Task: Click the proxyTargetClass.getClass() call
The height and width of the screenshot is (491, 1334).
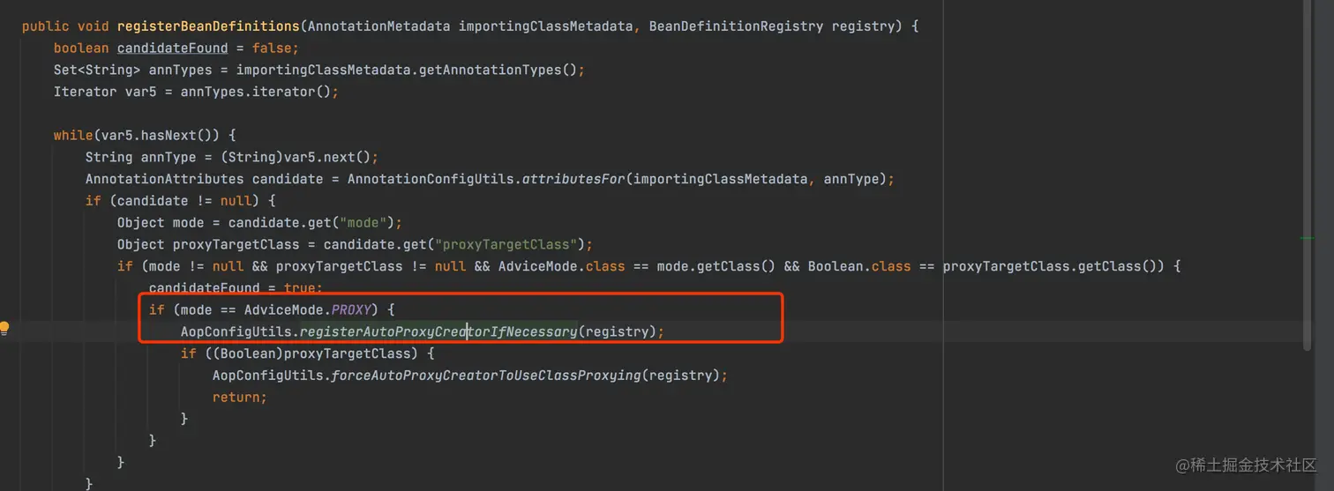Action: [x=1054, y=266]
